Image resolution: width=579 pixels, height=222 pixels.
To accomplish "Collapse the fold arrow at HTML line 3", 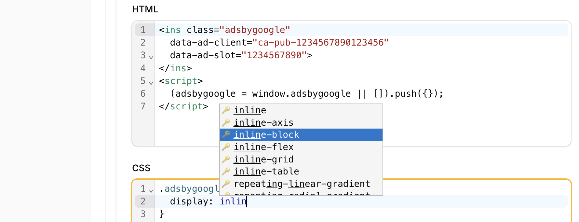I will tap(151, 57).
